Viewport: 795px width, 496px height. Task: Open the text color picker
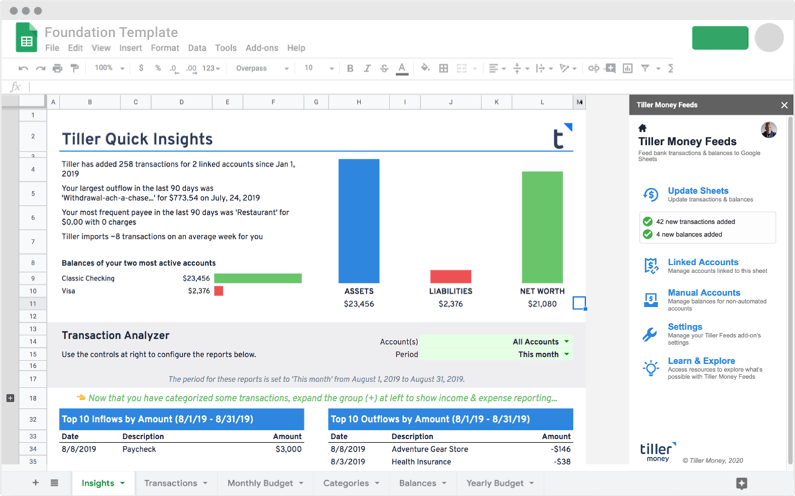pos(401,68)
